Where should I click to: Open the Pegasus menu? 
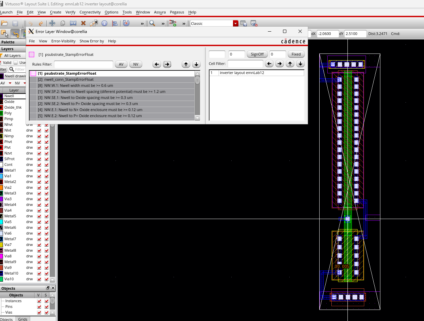(x=177, y=12)
